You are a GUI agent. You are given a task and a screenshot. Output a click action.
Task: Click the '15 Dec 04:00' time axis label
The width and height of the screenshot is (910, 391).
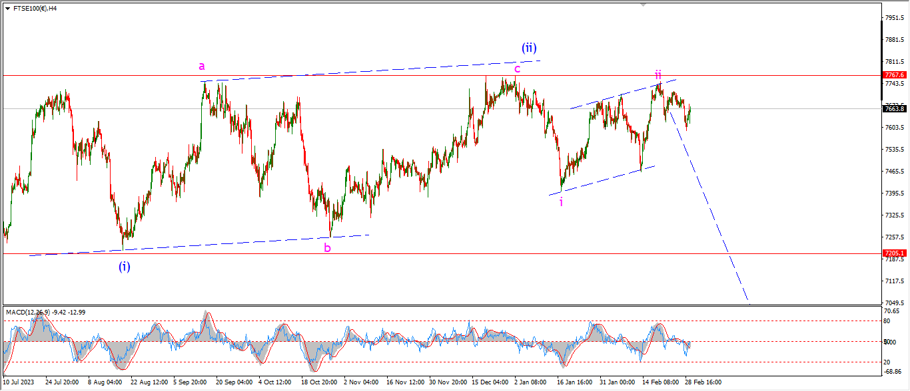click(x=490, y=382)
